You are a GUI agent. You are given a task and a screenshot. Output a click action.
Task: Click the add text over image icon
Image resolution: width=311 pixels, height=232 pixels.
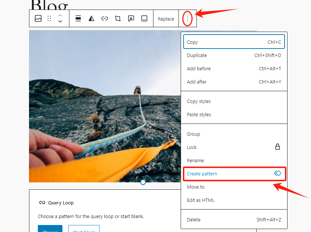[131, 18]
